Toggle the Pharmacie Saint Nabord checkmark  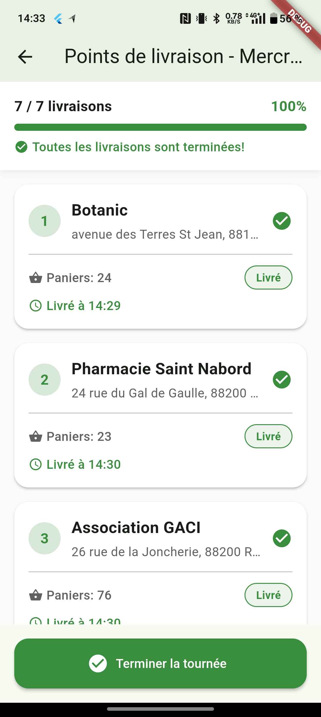pyautogui.click(x=281, y=380)
